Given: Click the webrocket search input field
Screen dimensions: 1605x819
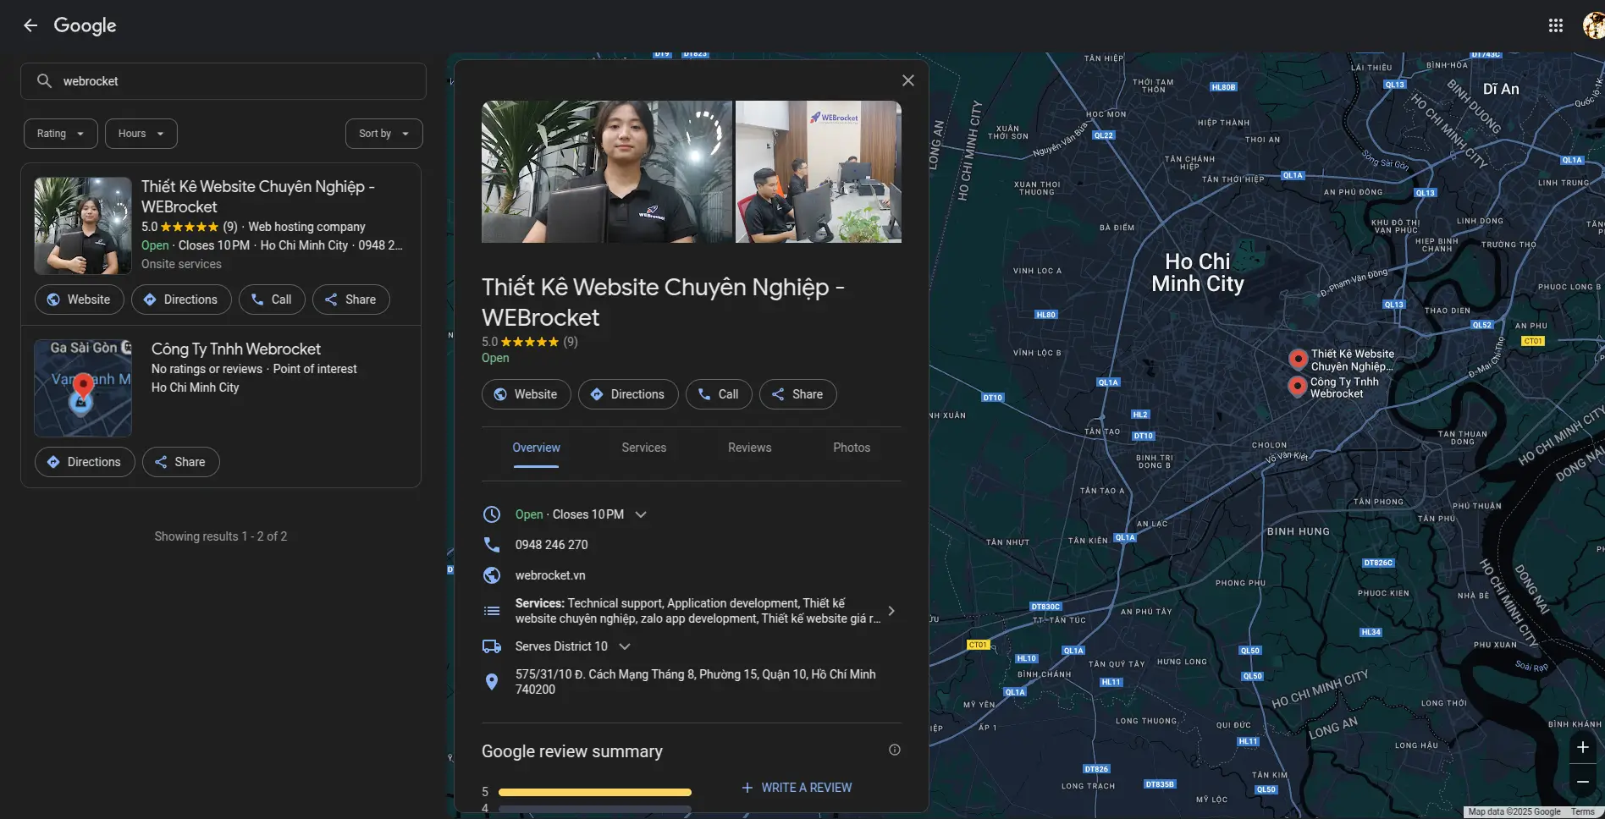Looking at the screenshot, I should [237, 81].
